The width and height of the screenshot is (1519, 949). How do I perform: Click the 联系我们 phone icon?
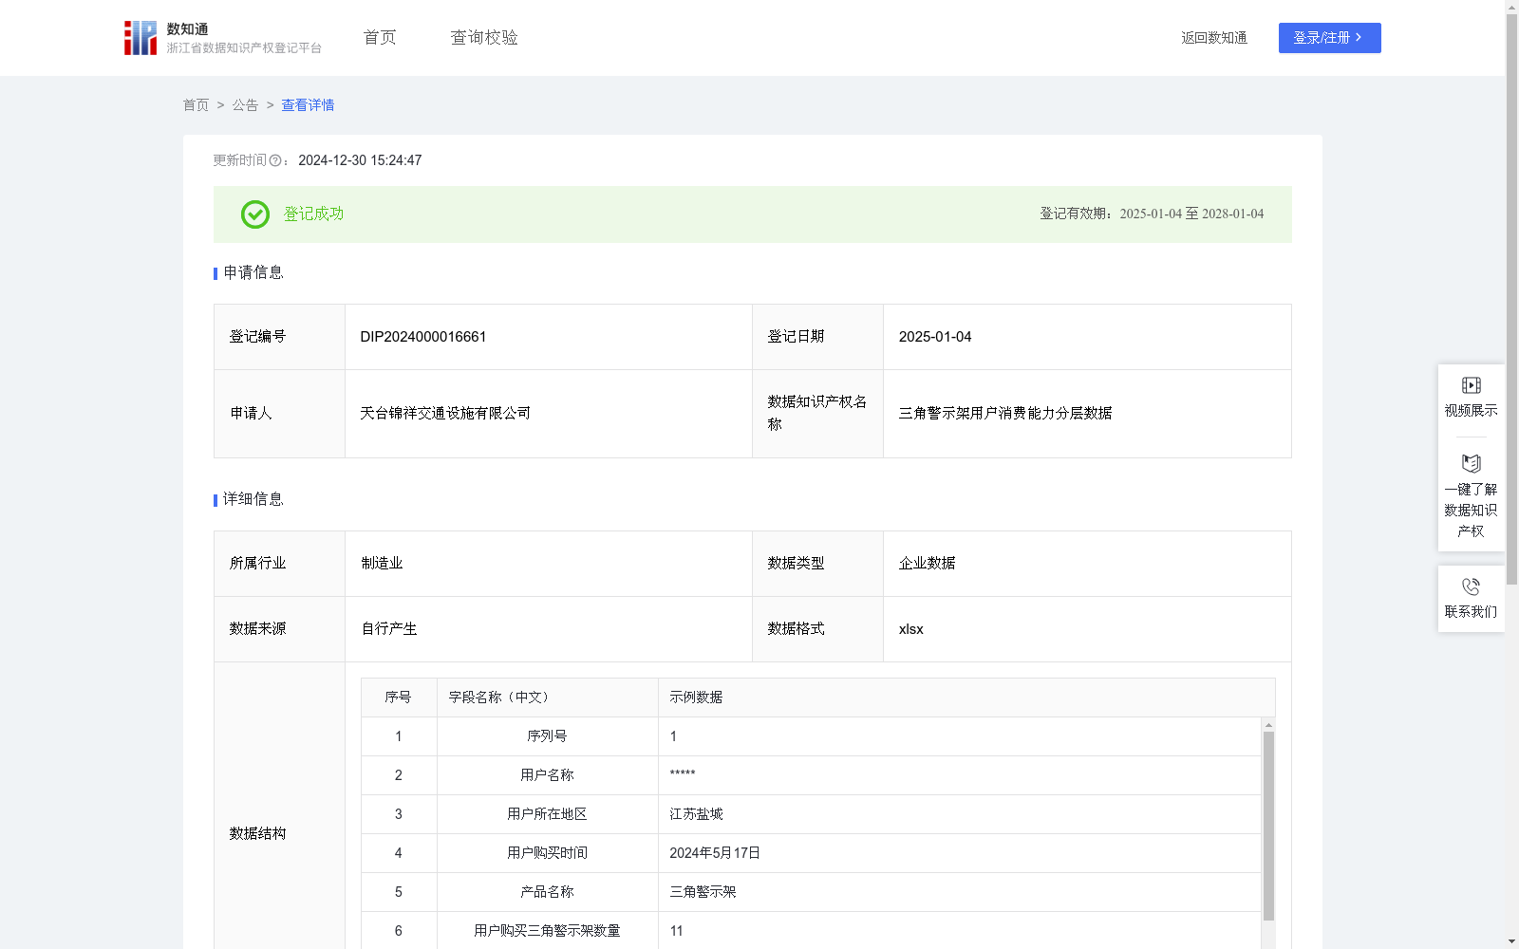click(x=1471, y=587)
